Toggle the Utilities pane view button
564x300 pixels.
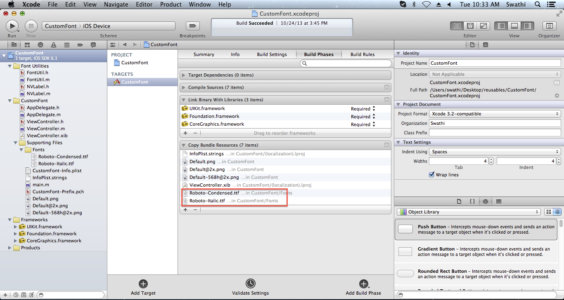pyautogui.click(x=527, y=26)
